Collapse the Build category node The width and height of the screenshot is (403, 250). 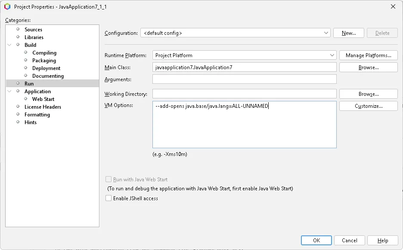coord(9,45)
